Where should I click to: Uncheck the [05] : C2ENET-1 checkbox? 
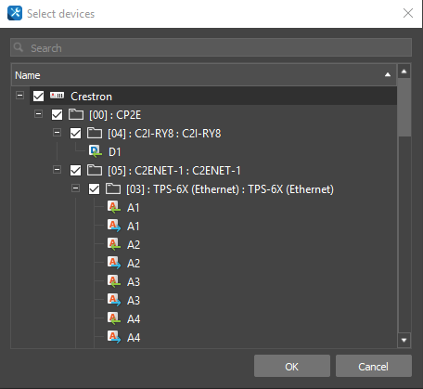coord(75,170)
